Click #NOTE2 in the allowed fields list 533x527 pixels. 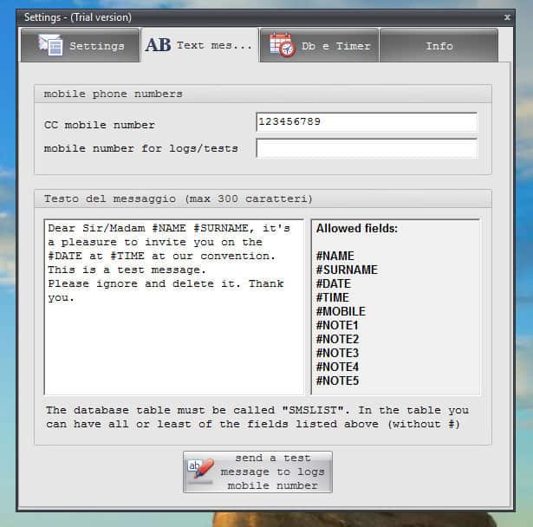click(x=337, y=339)
